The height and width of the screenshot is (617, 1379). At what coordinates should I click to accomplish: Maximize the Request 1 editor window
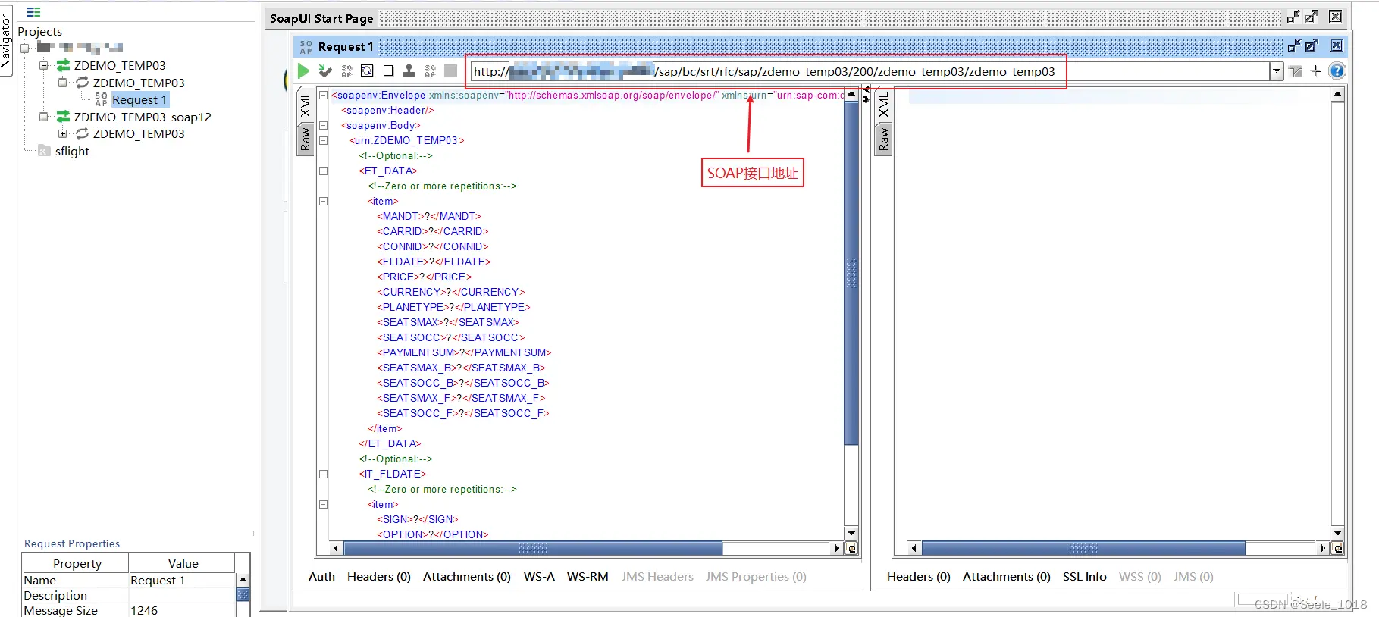pos(1312,46)
